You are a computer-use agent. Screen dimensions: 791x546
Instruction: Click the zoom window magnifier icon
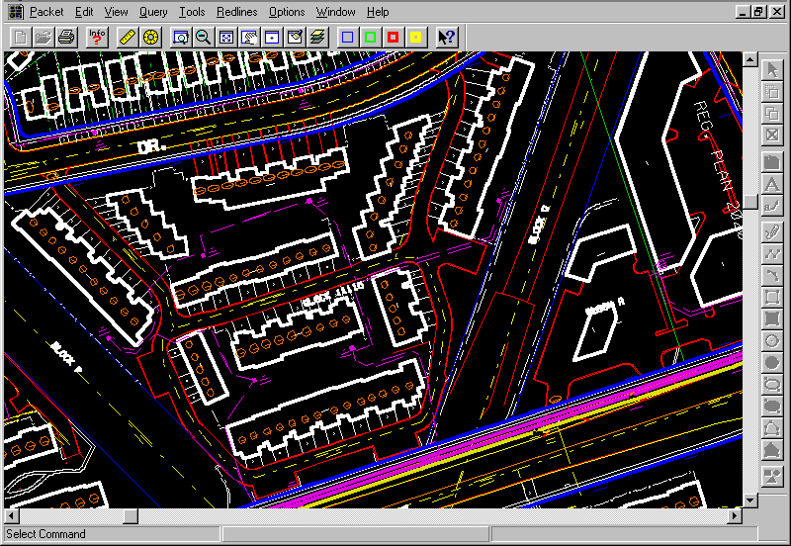tap(180, 37)
